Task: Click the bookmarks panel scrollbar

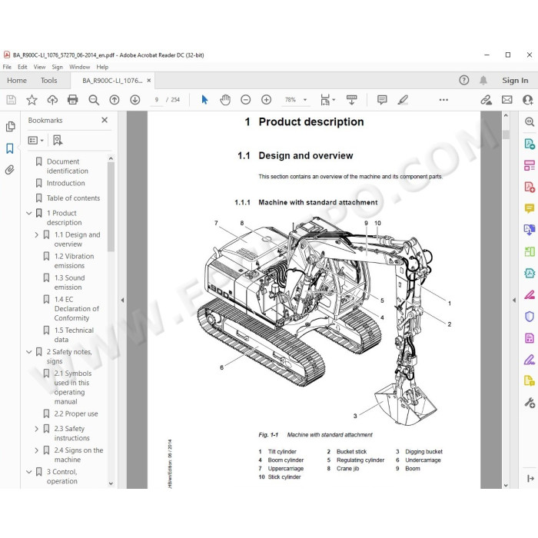Action: point(111,207)
